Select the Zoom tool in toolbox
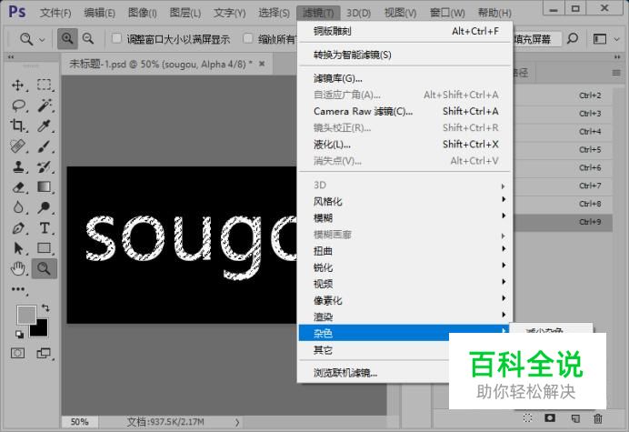 pyautogui.click(x=45, y=268)
